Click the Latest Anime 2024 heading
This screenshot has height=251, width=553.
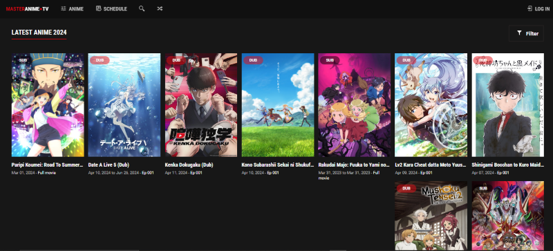point(39,32)
